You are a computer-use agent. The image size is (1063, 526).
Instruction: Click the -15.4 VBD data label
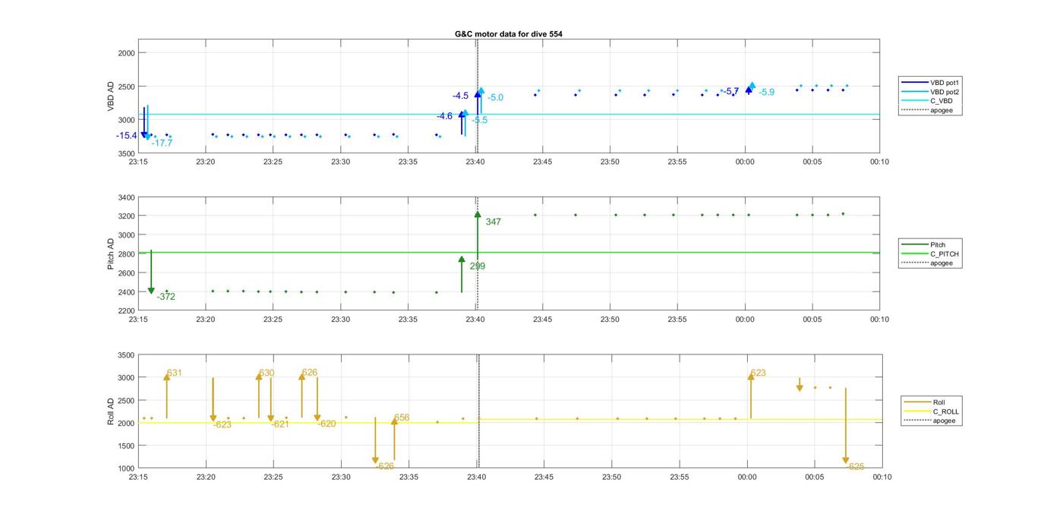coord(127,136)
